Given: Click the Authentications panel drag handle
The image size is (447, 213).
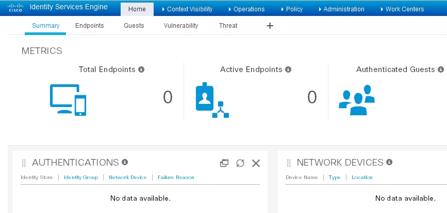Looking at the screenshot, I should tap(24, 163).
